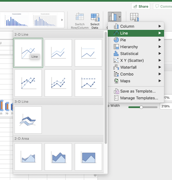Pick the 100% Stacked Line chart

click(x=88, y=53)
